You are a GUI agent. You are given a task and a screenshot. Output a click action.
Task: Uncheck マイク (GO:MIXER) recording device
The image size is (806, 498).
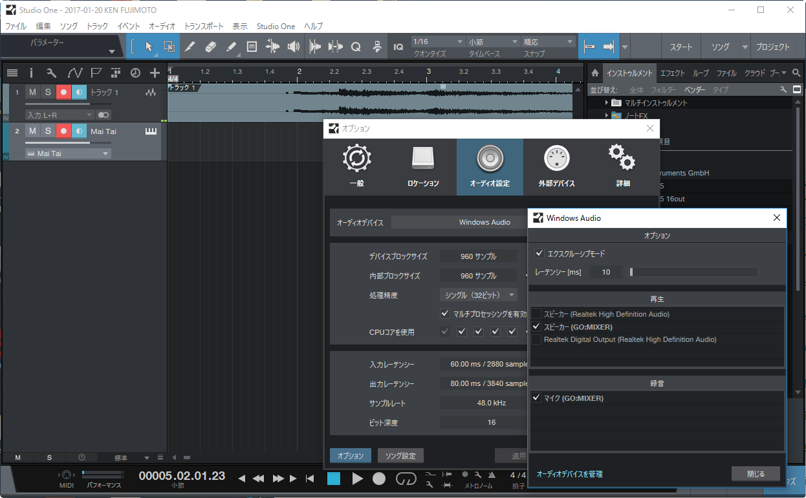[x=536, y=398]
